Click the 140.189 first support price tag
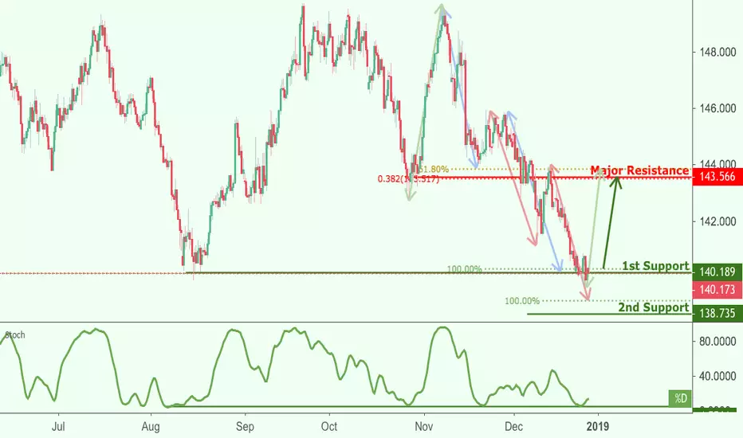The width and height of the screenshot is (743, 438). coord(717,272)
